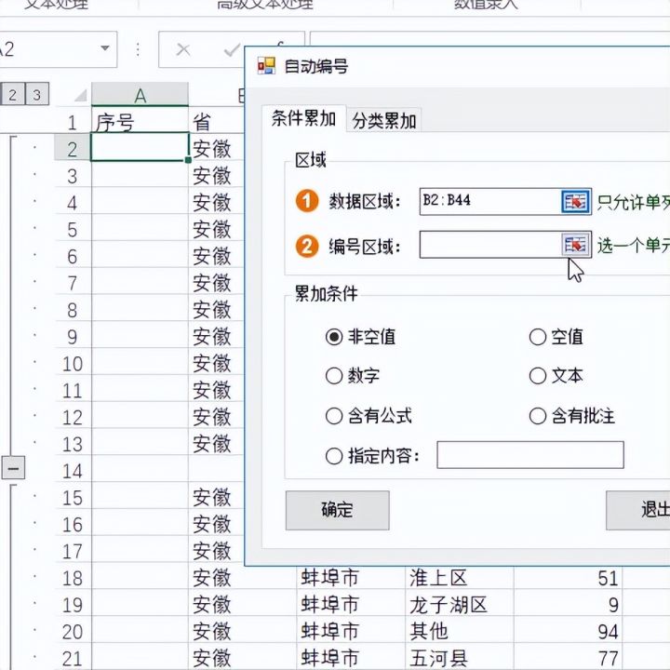Select the 空值 radio option
The image size is (670, 670).
(x=538, y=337)
